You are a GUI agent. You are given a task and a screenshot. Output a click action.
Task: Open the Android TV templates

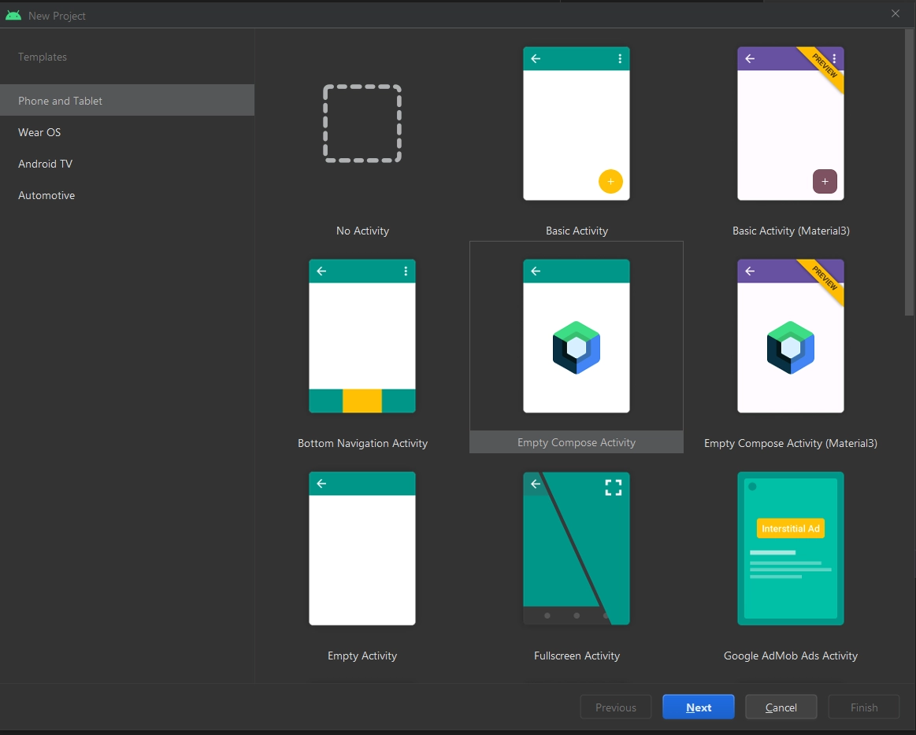45,164
